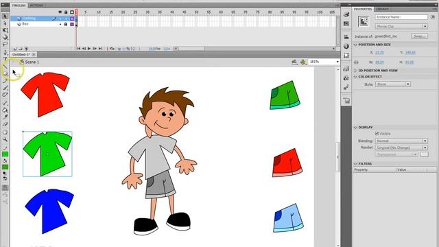Screen dimensions: 439x247
Task: Select the Deco tool
Action: click(x=5, y=95)
